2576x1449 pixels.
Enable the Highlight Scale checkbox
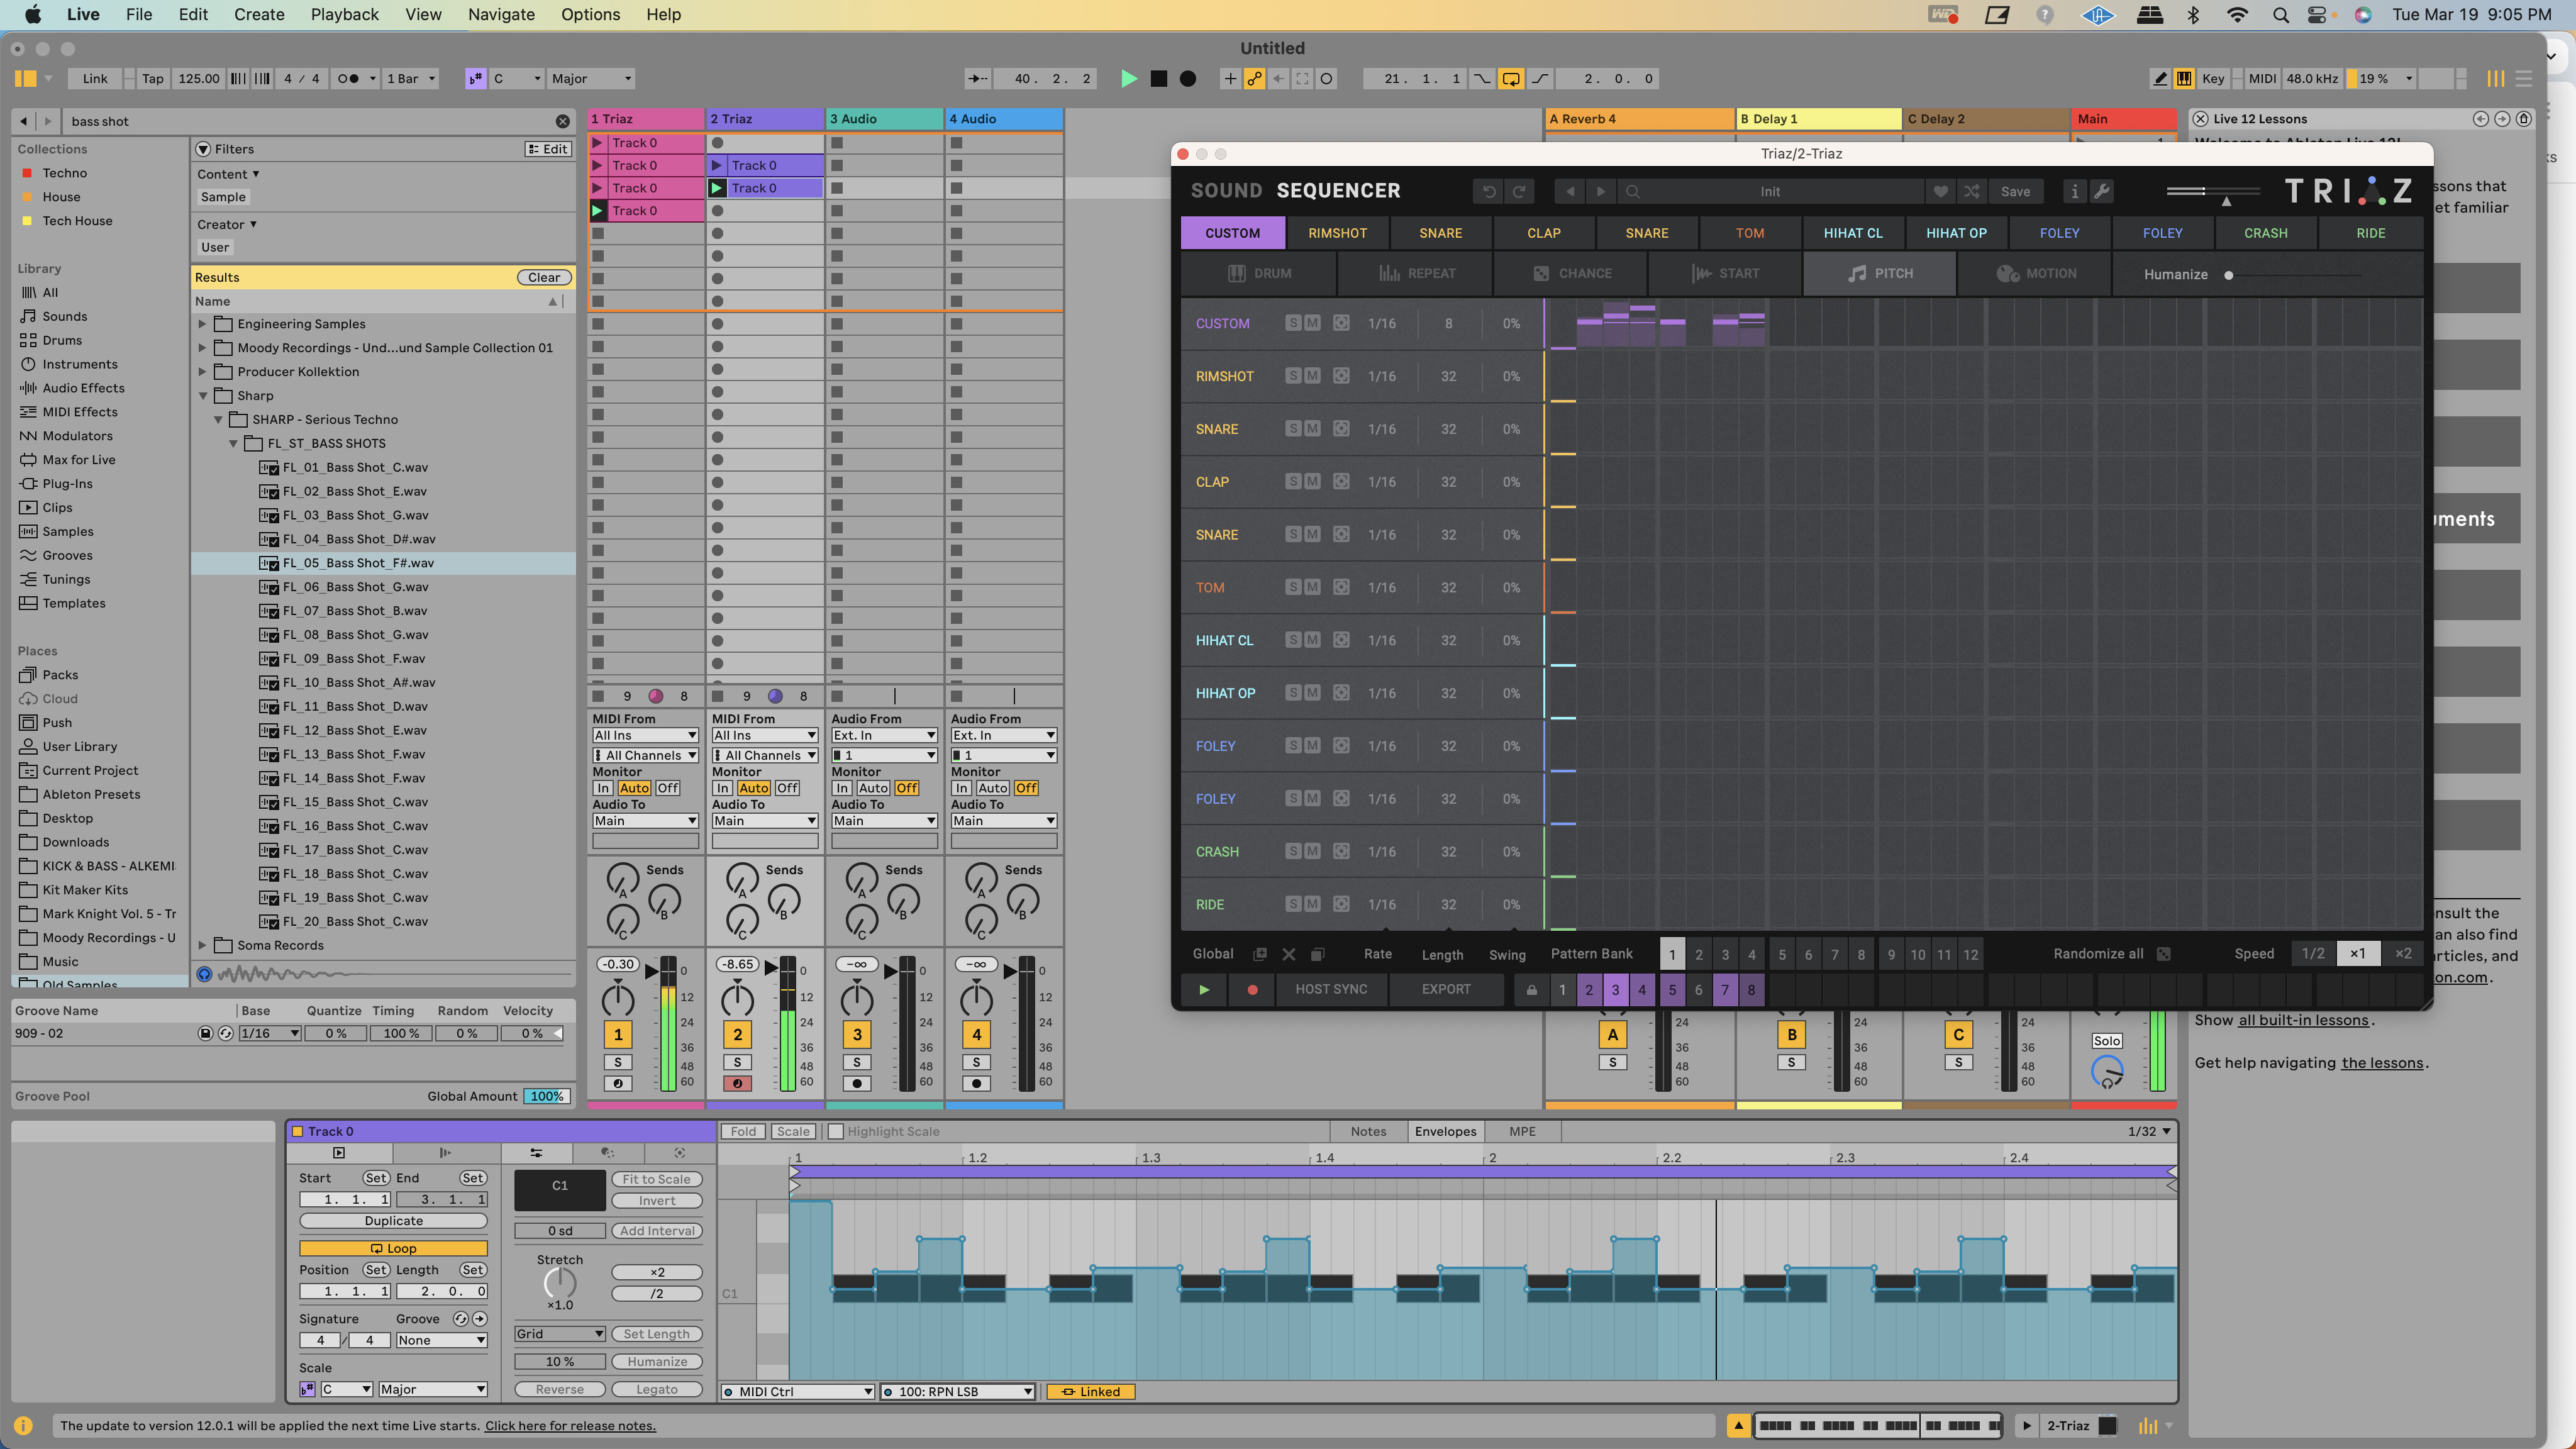coord(836,1131)
